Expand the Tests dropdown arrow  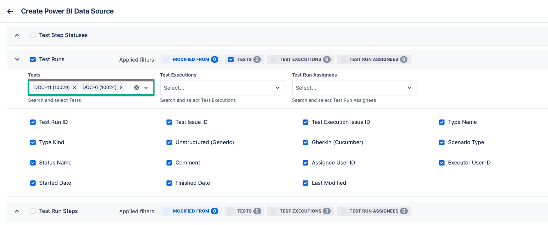(146, 87)
